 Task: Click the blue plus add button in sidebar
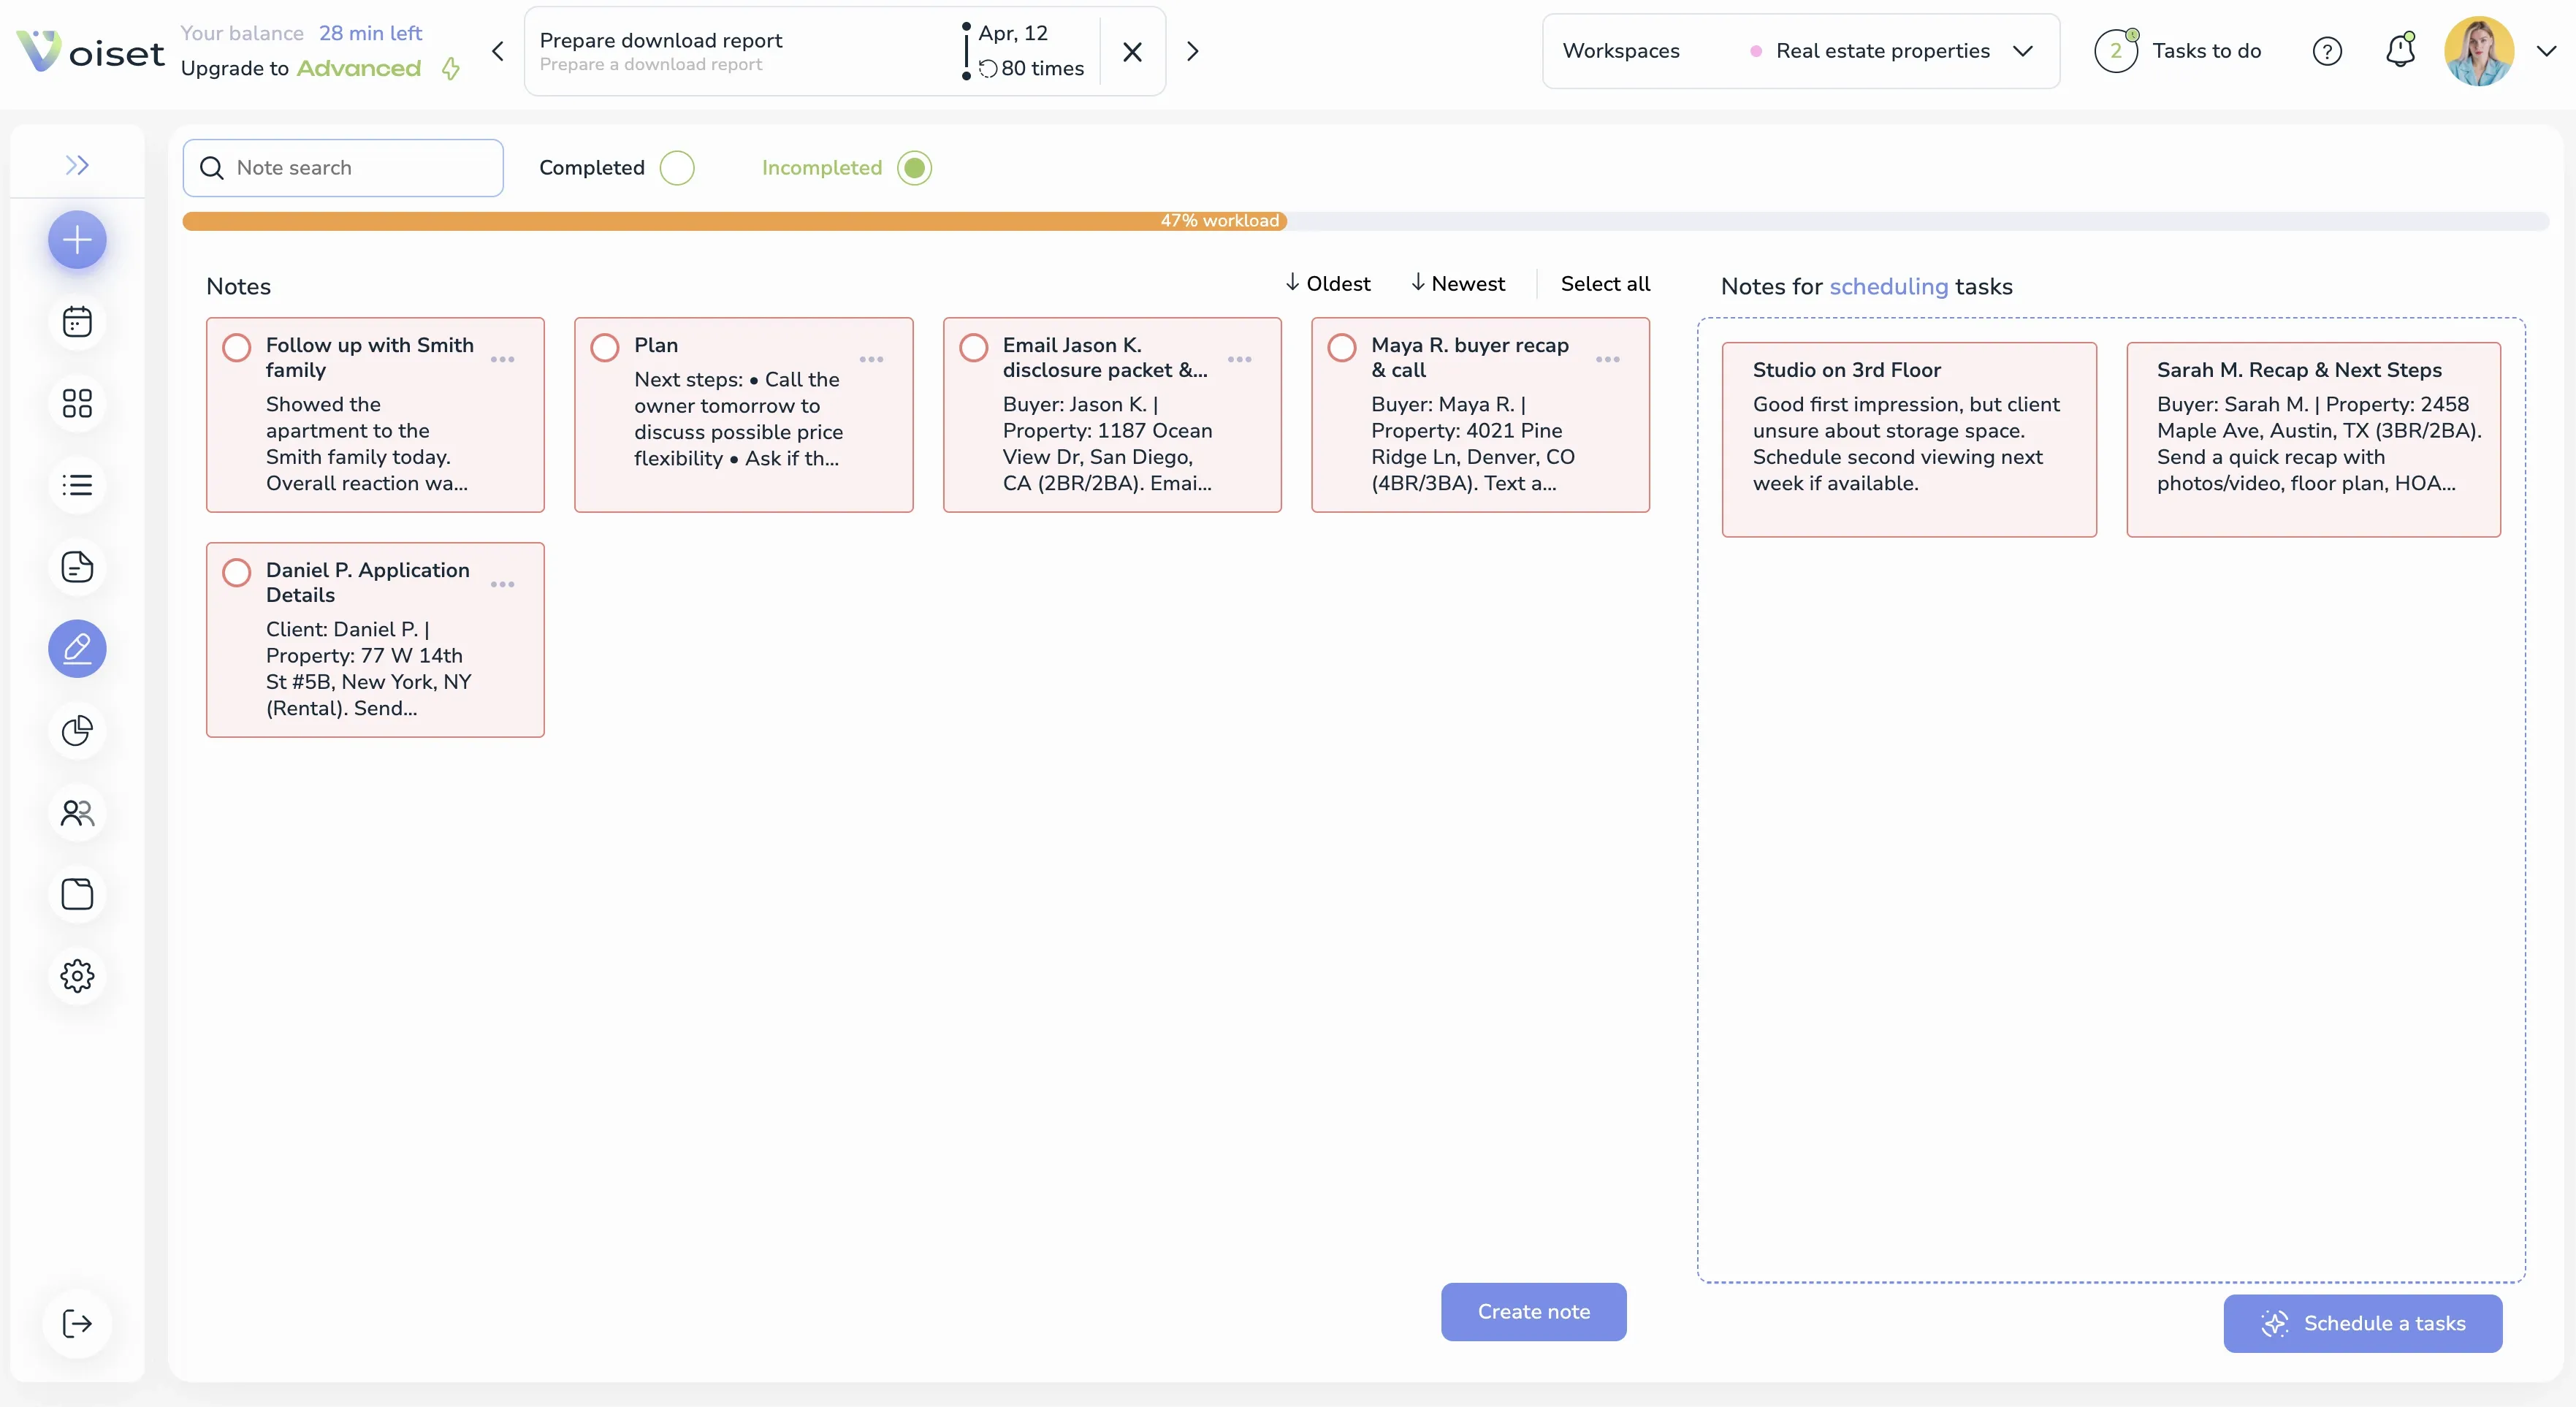tap(77, 240)
